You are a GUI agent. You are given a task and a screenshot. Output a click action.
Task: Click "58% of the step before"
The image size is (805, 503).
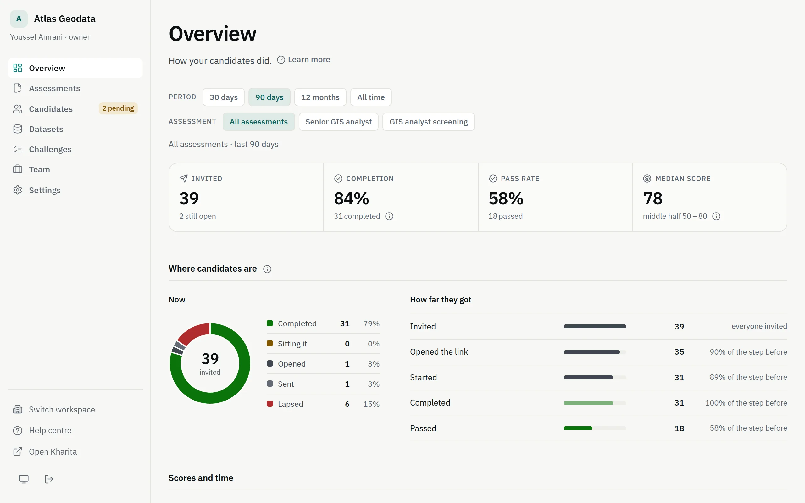[x=748, y=428]
